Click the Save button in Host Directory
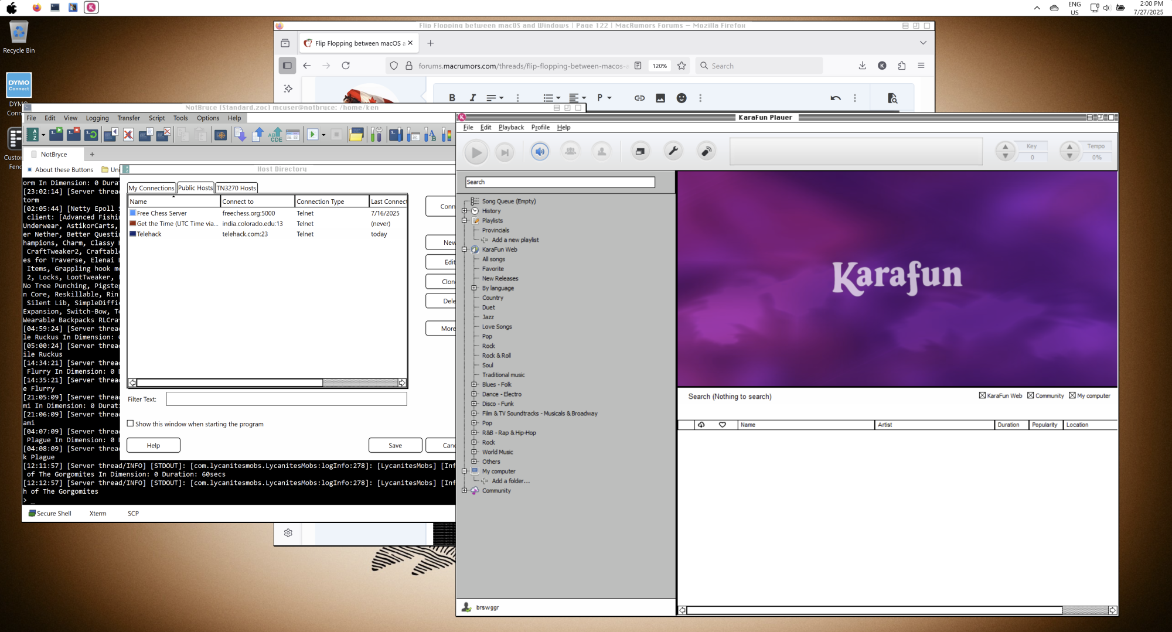The width and height of the screenshot is (1172, 632). pyautogui.click(x=395, y=446)
